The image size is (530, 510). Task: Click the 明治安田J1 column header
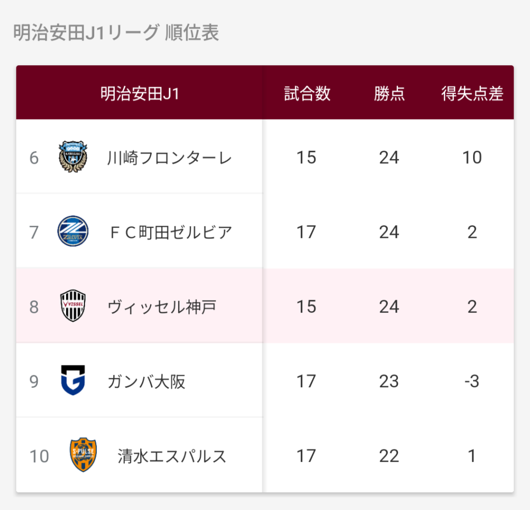tap(140, 94)
